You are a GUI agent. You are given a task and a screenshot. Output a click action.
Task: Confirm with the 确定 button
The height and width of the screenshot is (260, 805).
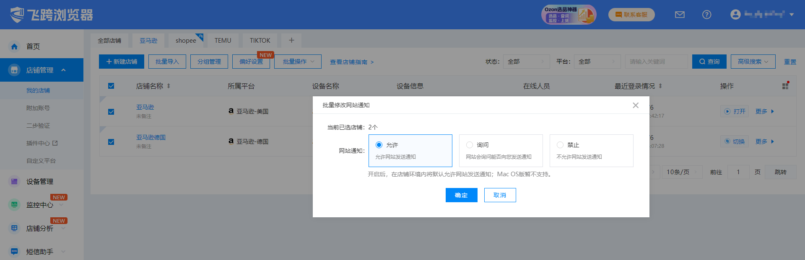click(461, 195)
